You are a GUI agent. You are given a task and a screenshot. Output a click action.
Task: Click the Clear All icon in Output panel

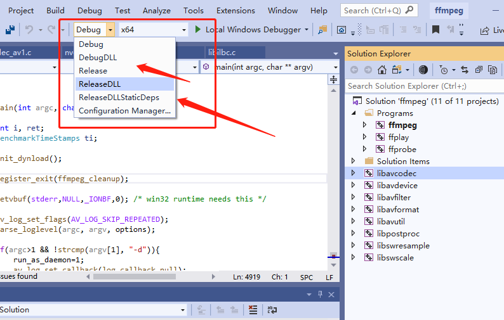253,310
